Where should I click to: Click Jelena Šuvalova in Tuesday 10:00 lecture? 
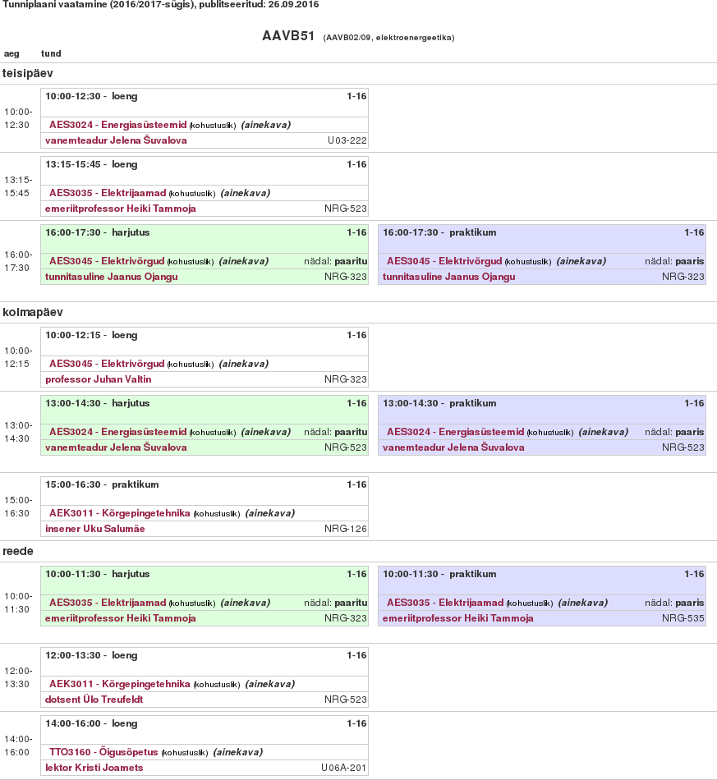coord(116,140)
